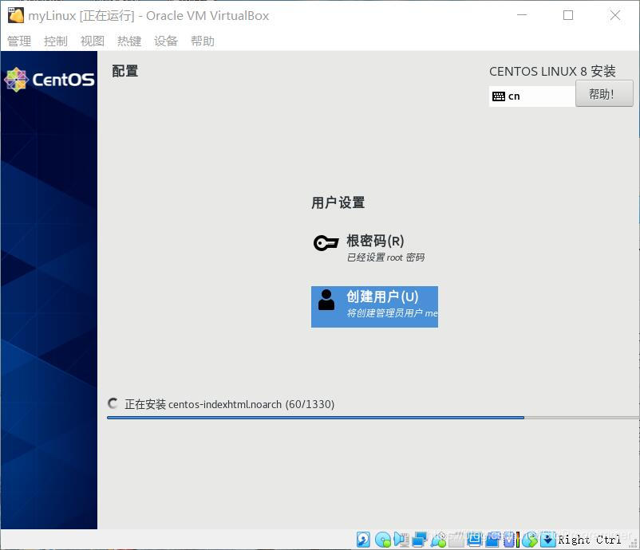Open the 设备 menu
The height and width of the screenshot is (550, 640).
point(166,41)
